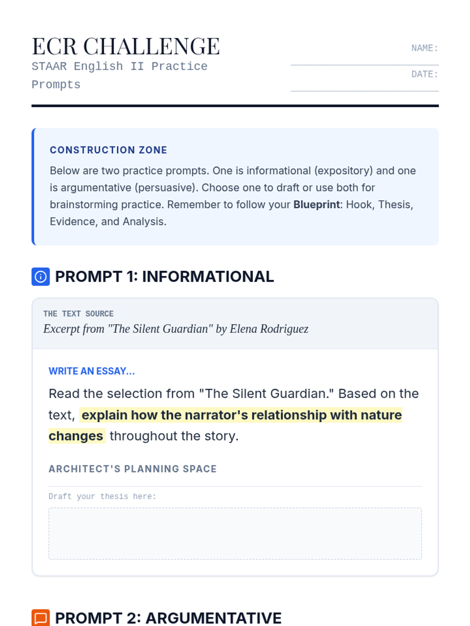Click the orange chat icon beside Prompt 2
Screen dimensions: 470x626
(x=40, y=618)
